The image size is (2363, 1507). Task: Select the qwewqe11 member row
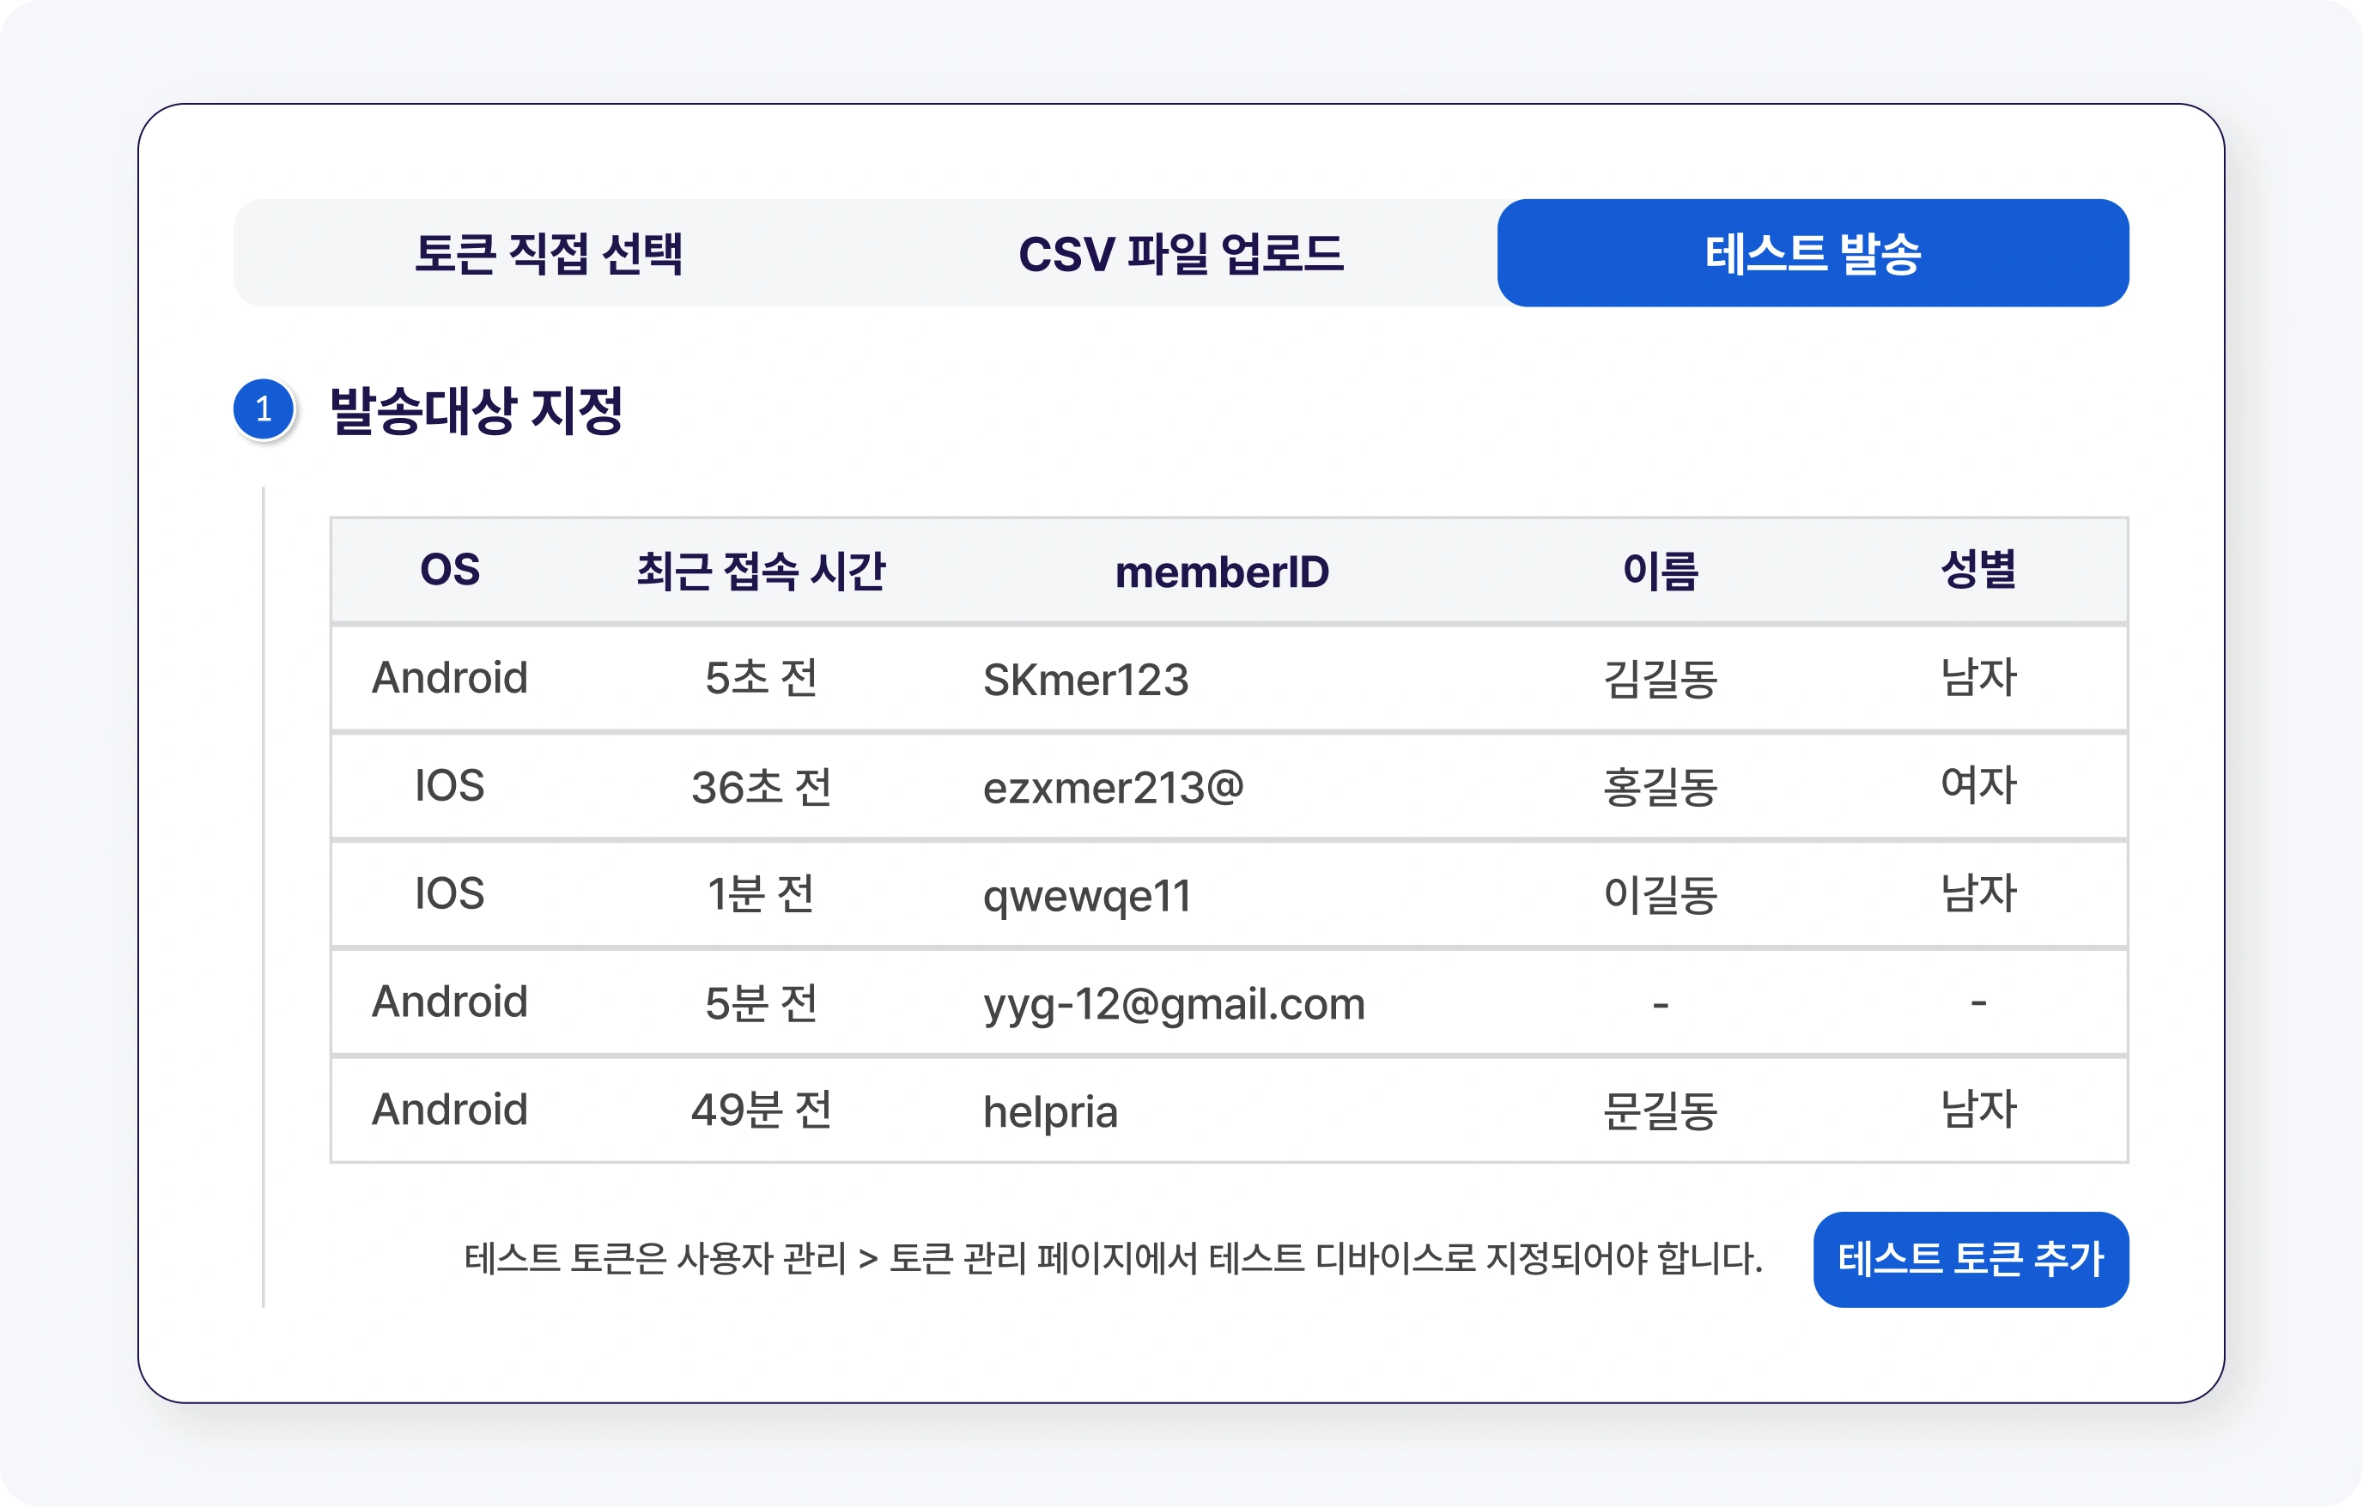[1230, 895]
